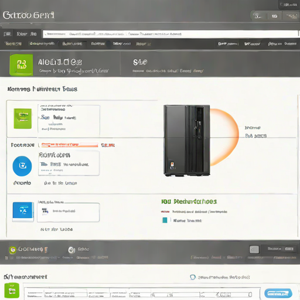This screenshot has height=300, width=300.
Task: Click the black server tower image
Action: pyautogui.click(x=187, y=140)
